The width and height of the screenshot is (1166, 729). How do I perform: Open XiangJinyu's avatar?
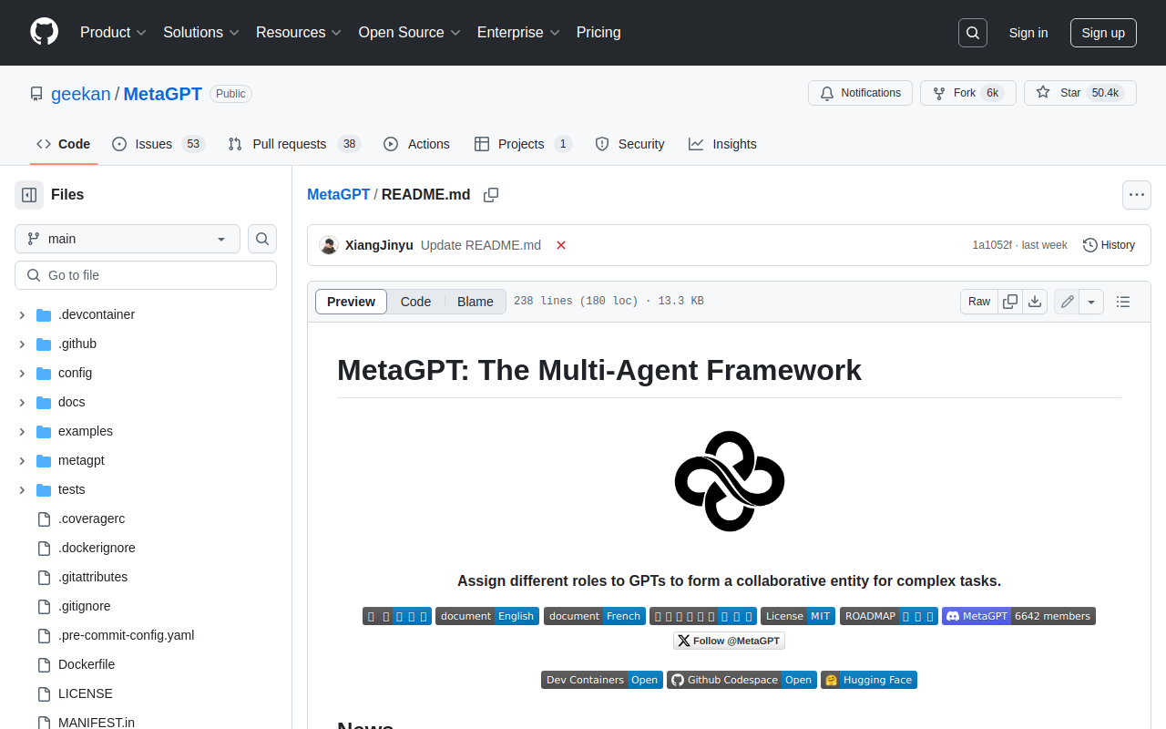tap(329, 245)
